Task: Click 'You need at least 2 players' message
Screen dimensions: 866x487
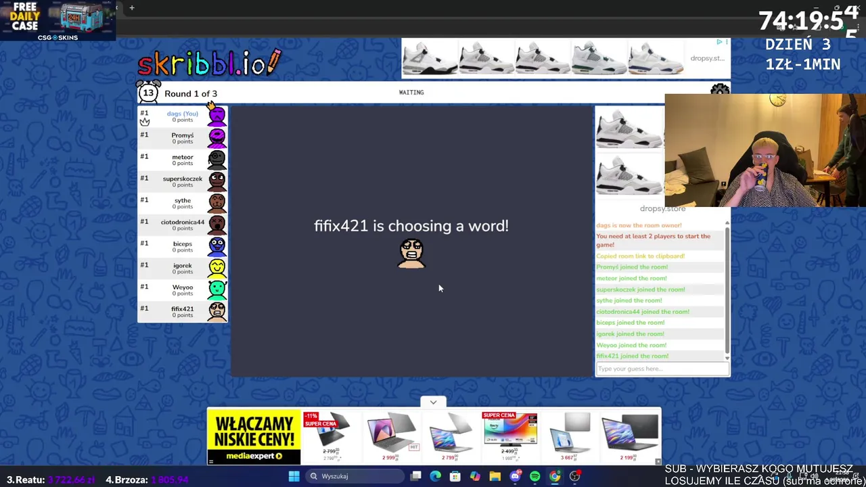Action: (653, 240)
